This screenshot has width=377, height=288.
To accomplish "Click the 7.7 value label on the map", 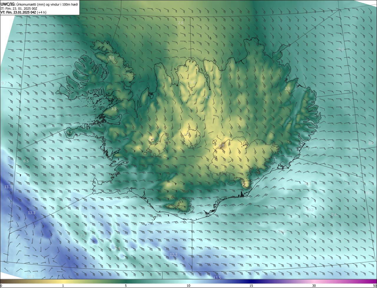I will point(83,236).
